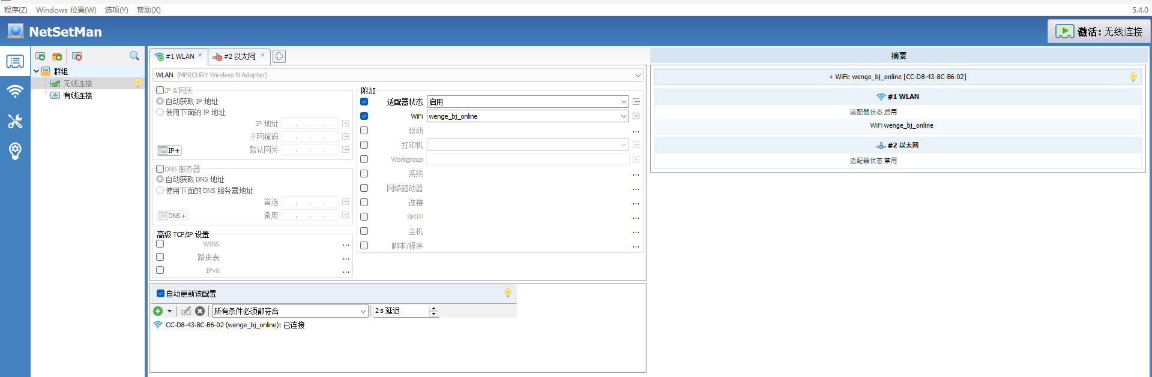Open ellipsis options for WINS row
The height and width of the screenshot is (377, 1152).
coord(346,245)
